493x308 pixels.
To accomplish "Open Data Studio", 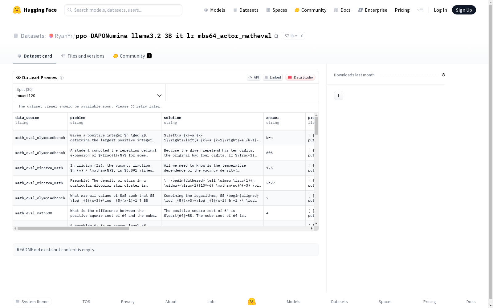I will [x=300, y=77].
